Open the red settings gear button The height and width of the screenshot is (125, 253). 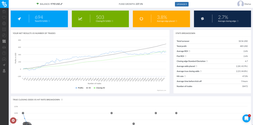tap(13, 120)
